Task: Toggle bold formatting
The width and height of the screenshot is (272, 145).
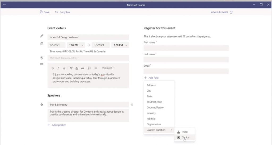Action: (x=53, y=68)
